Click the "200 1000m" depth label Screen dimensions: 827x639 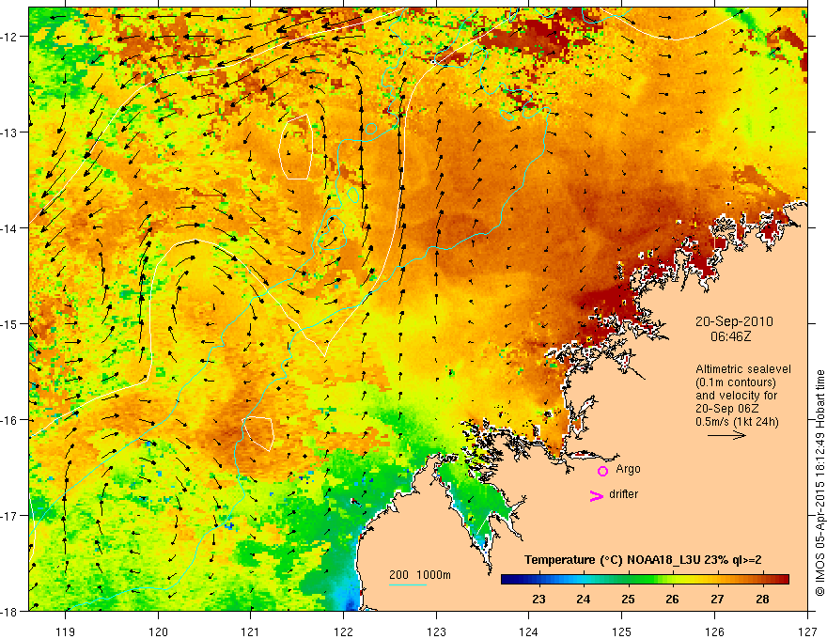click(420, 575)
